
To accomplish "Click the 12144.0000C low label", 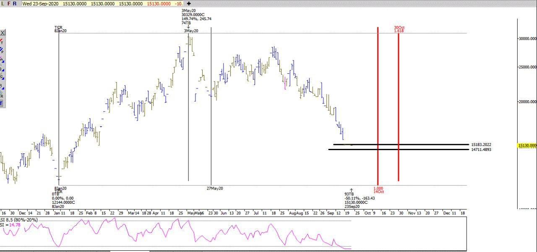I will (63, 202).
